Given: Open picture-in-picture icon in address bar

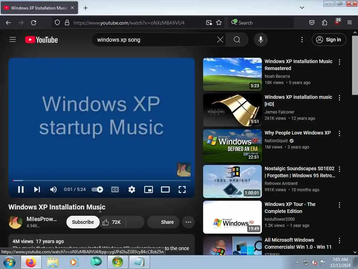Looking at the screenshot, I should tap(209, 23).
